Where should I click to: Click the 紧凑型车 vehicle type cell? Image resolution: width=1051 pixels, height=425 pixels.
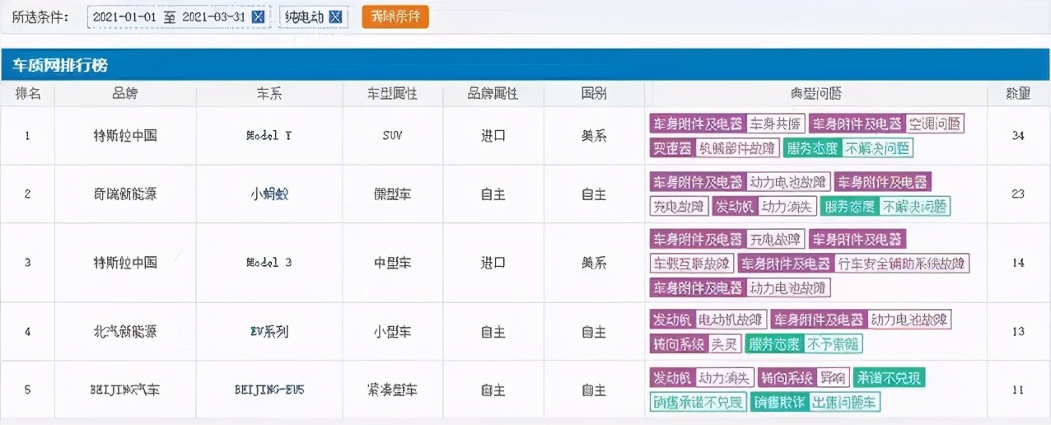392,390
